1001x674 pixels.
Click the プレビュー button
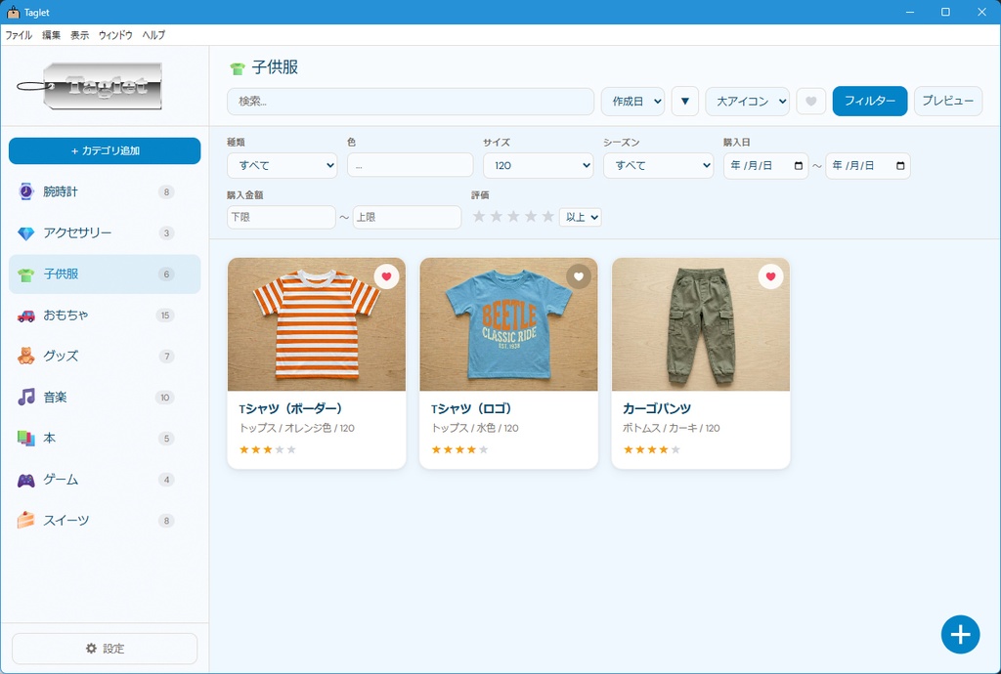coord(947,101)
